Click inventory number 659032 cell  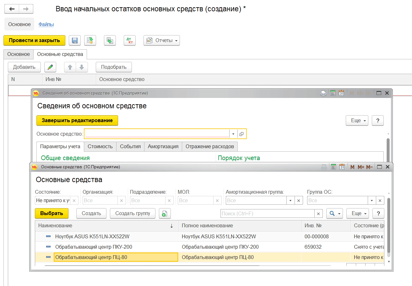pos(326,247)
